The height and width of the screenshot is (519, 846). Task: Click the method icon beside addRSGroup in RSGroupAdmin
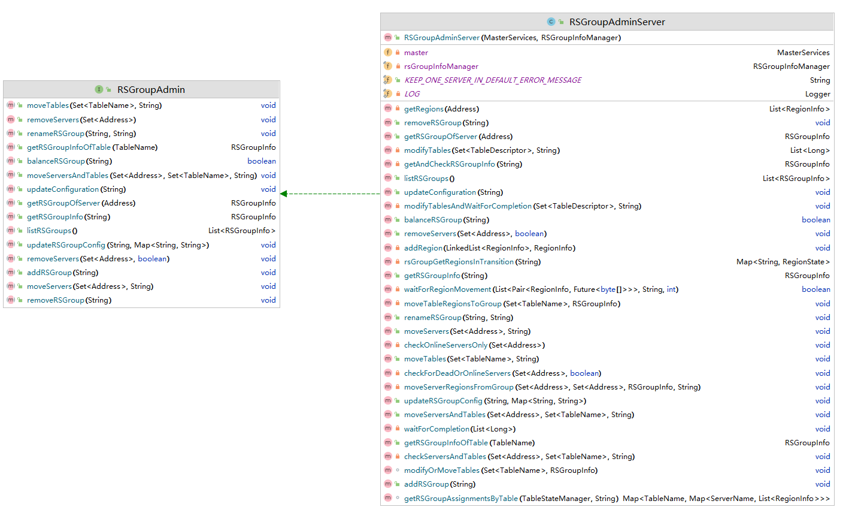pyautogui.click(x=11, y=273)
